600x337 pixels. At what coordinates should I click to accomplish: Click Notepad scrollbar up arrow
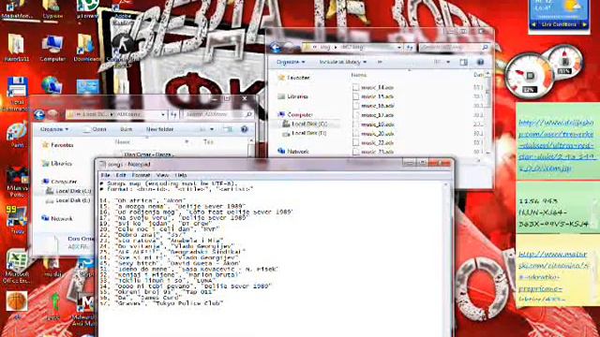point(445,185)
